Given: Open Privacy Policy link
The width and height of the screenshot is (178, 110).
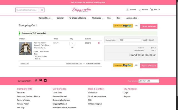Looking at the screenshot, I should (x=23, y=104).
